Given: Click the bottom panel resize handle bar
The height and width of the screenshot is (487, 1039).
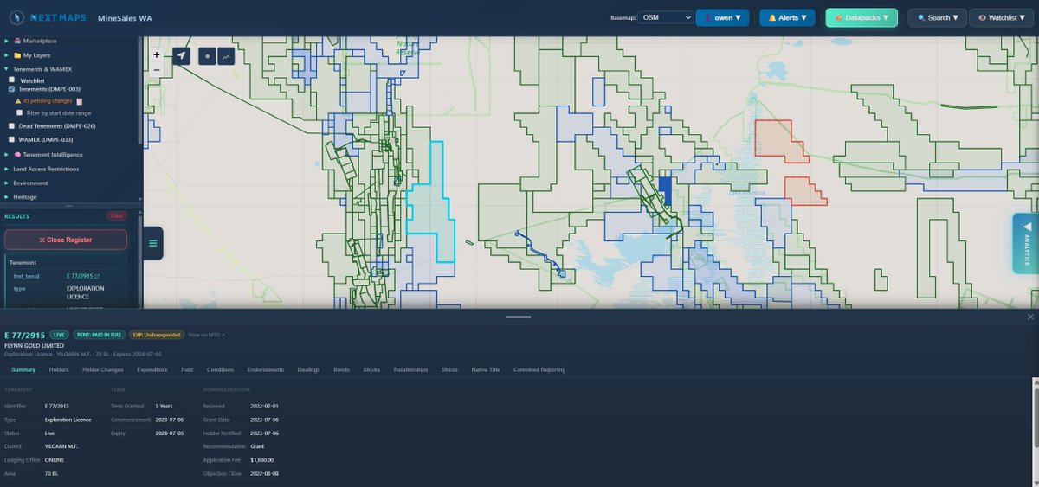Looking at the screenshot, I should click(518, 317).
